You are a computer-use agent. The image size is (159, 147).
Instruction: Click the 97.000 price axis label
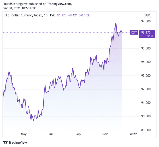pos(146,21)
